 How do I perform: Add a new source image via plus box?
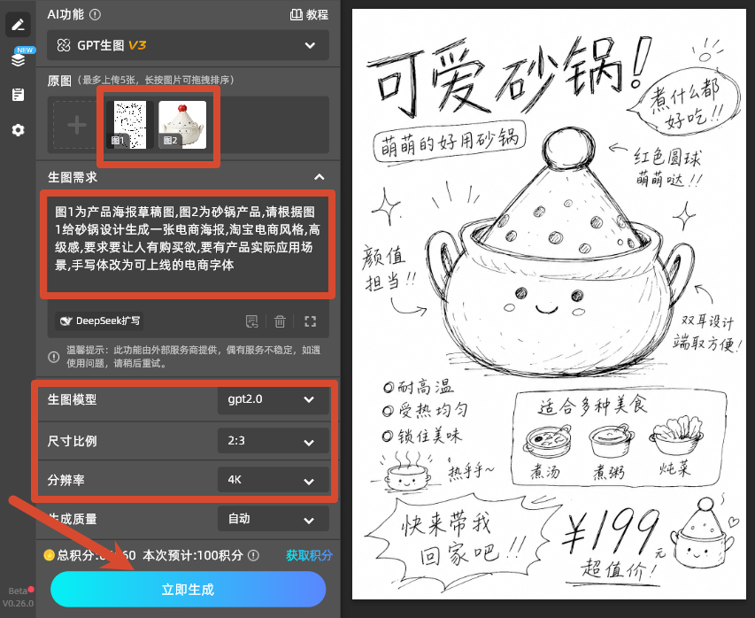[x=76, y=125]
